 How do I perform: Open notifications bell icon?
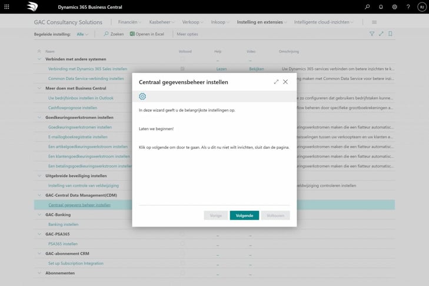click(381, 7)
